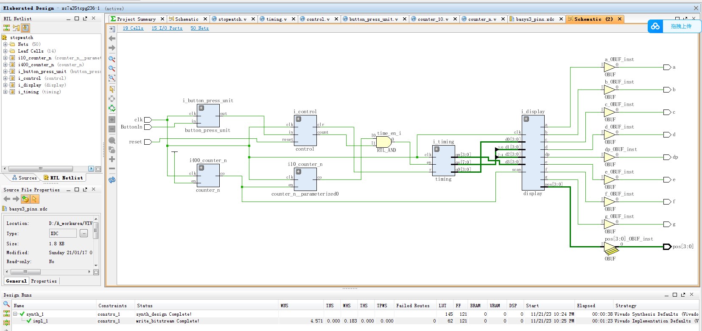The image size is (702, 331).
Task: Click the Zoom Fit schematic icon
Action: [112, 78]
